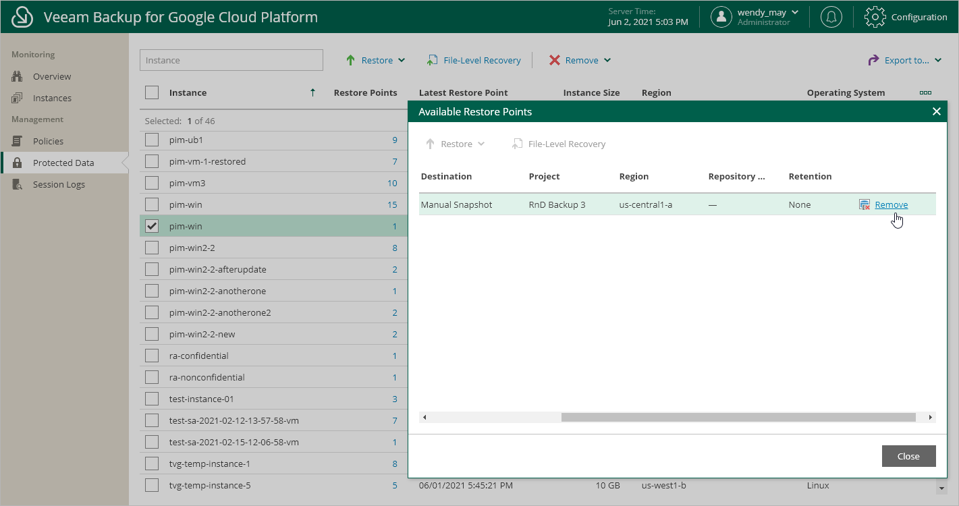Click the Restore Points column header
The image size is (959, 506).
coord(365,92)
